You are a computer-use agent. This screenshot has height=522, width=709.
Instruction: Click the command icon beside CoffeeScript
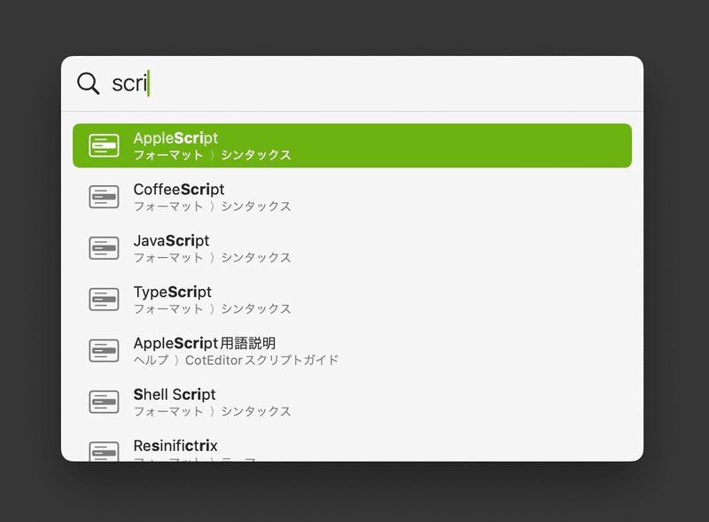[x=104, y=197]
